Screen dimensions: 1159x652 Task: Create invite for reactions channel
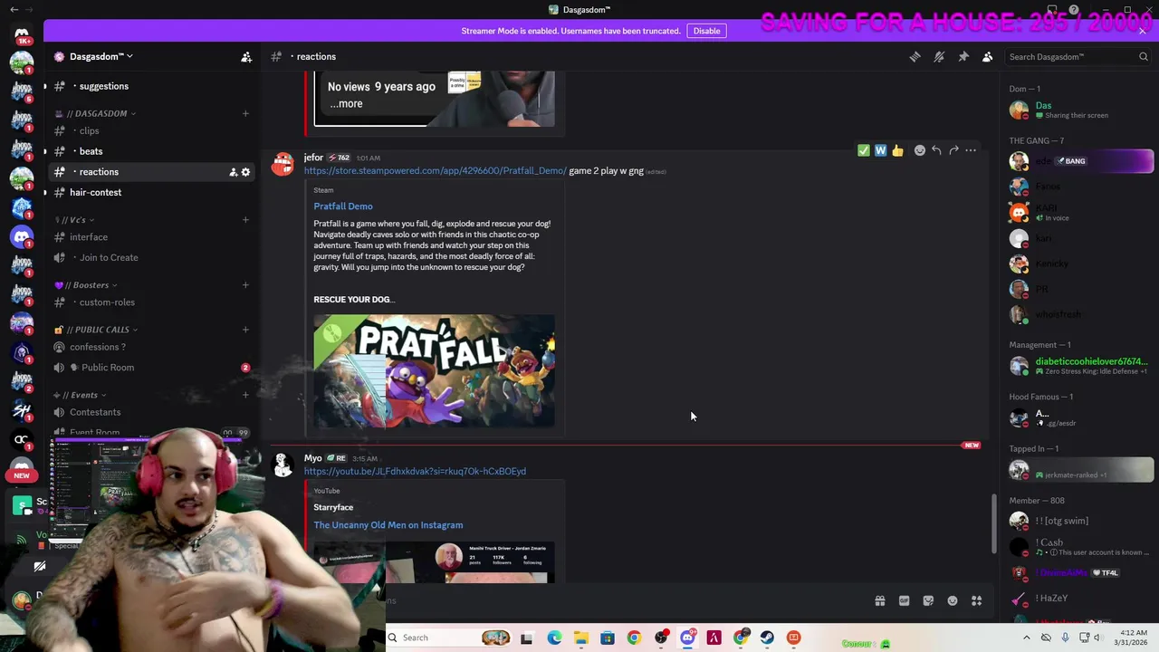(x=233, y=172)
